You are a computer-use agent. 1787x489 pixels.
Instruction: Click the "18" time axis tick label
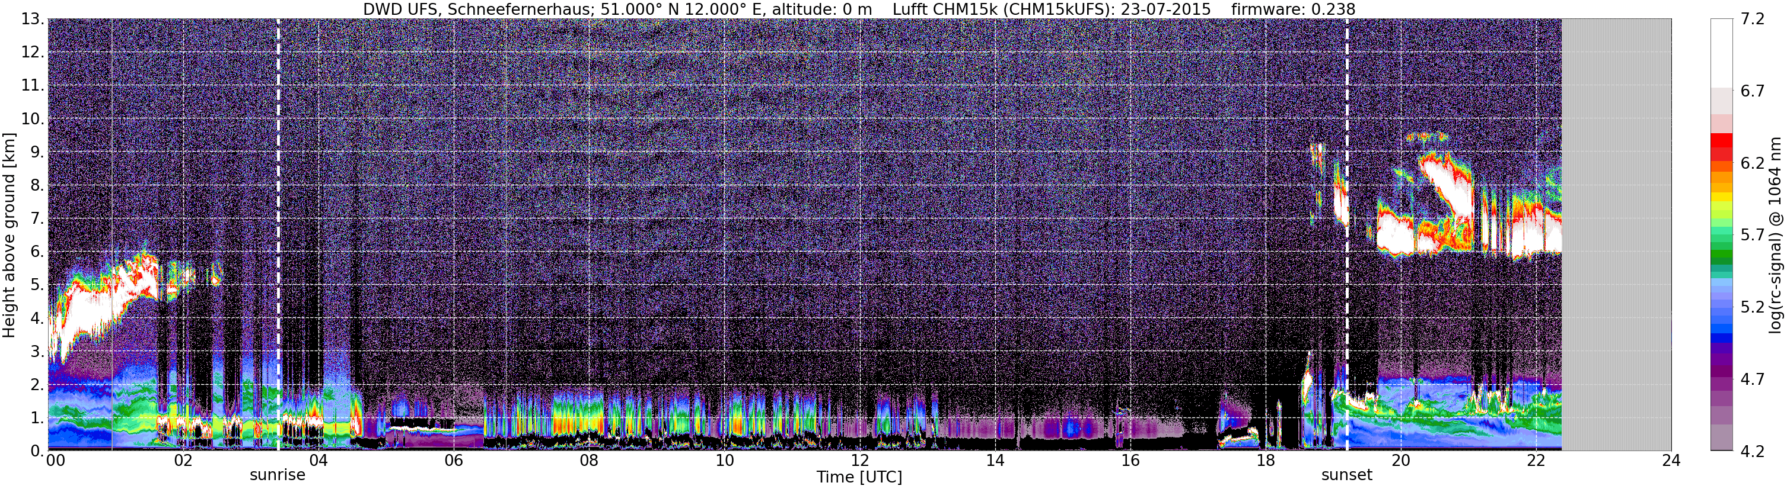point(1265,461)
